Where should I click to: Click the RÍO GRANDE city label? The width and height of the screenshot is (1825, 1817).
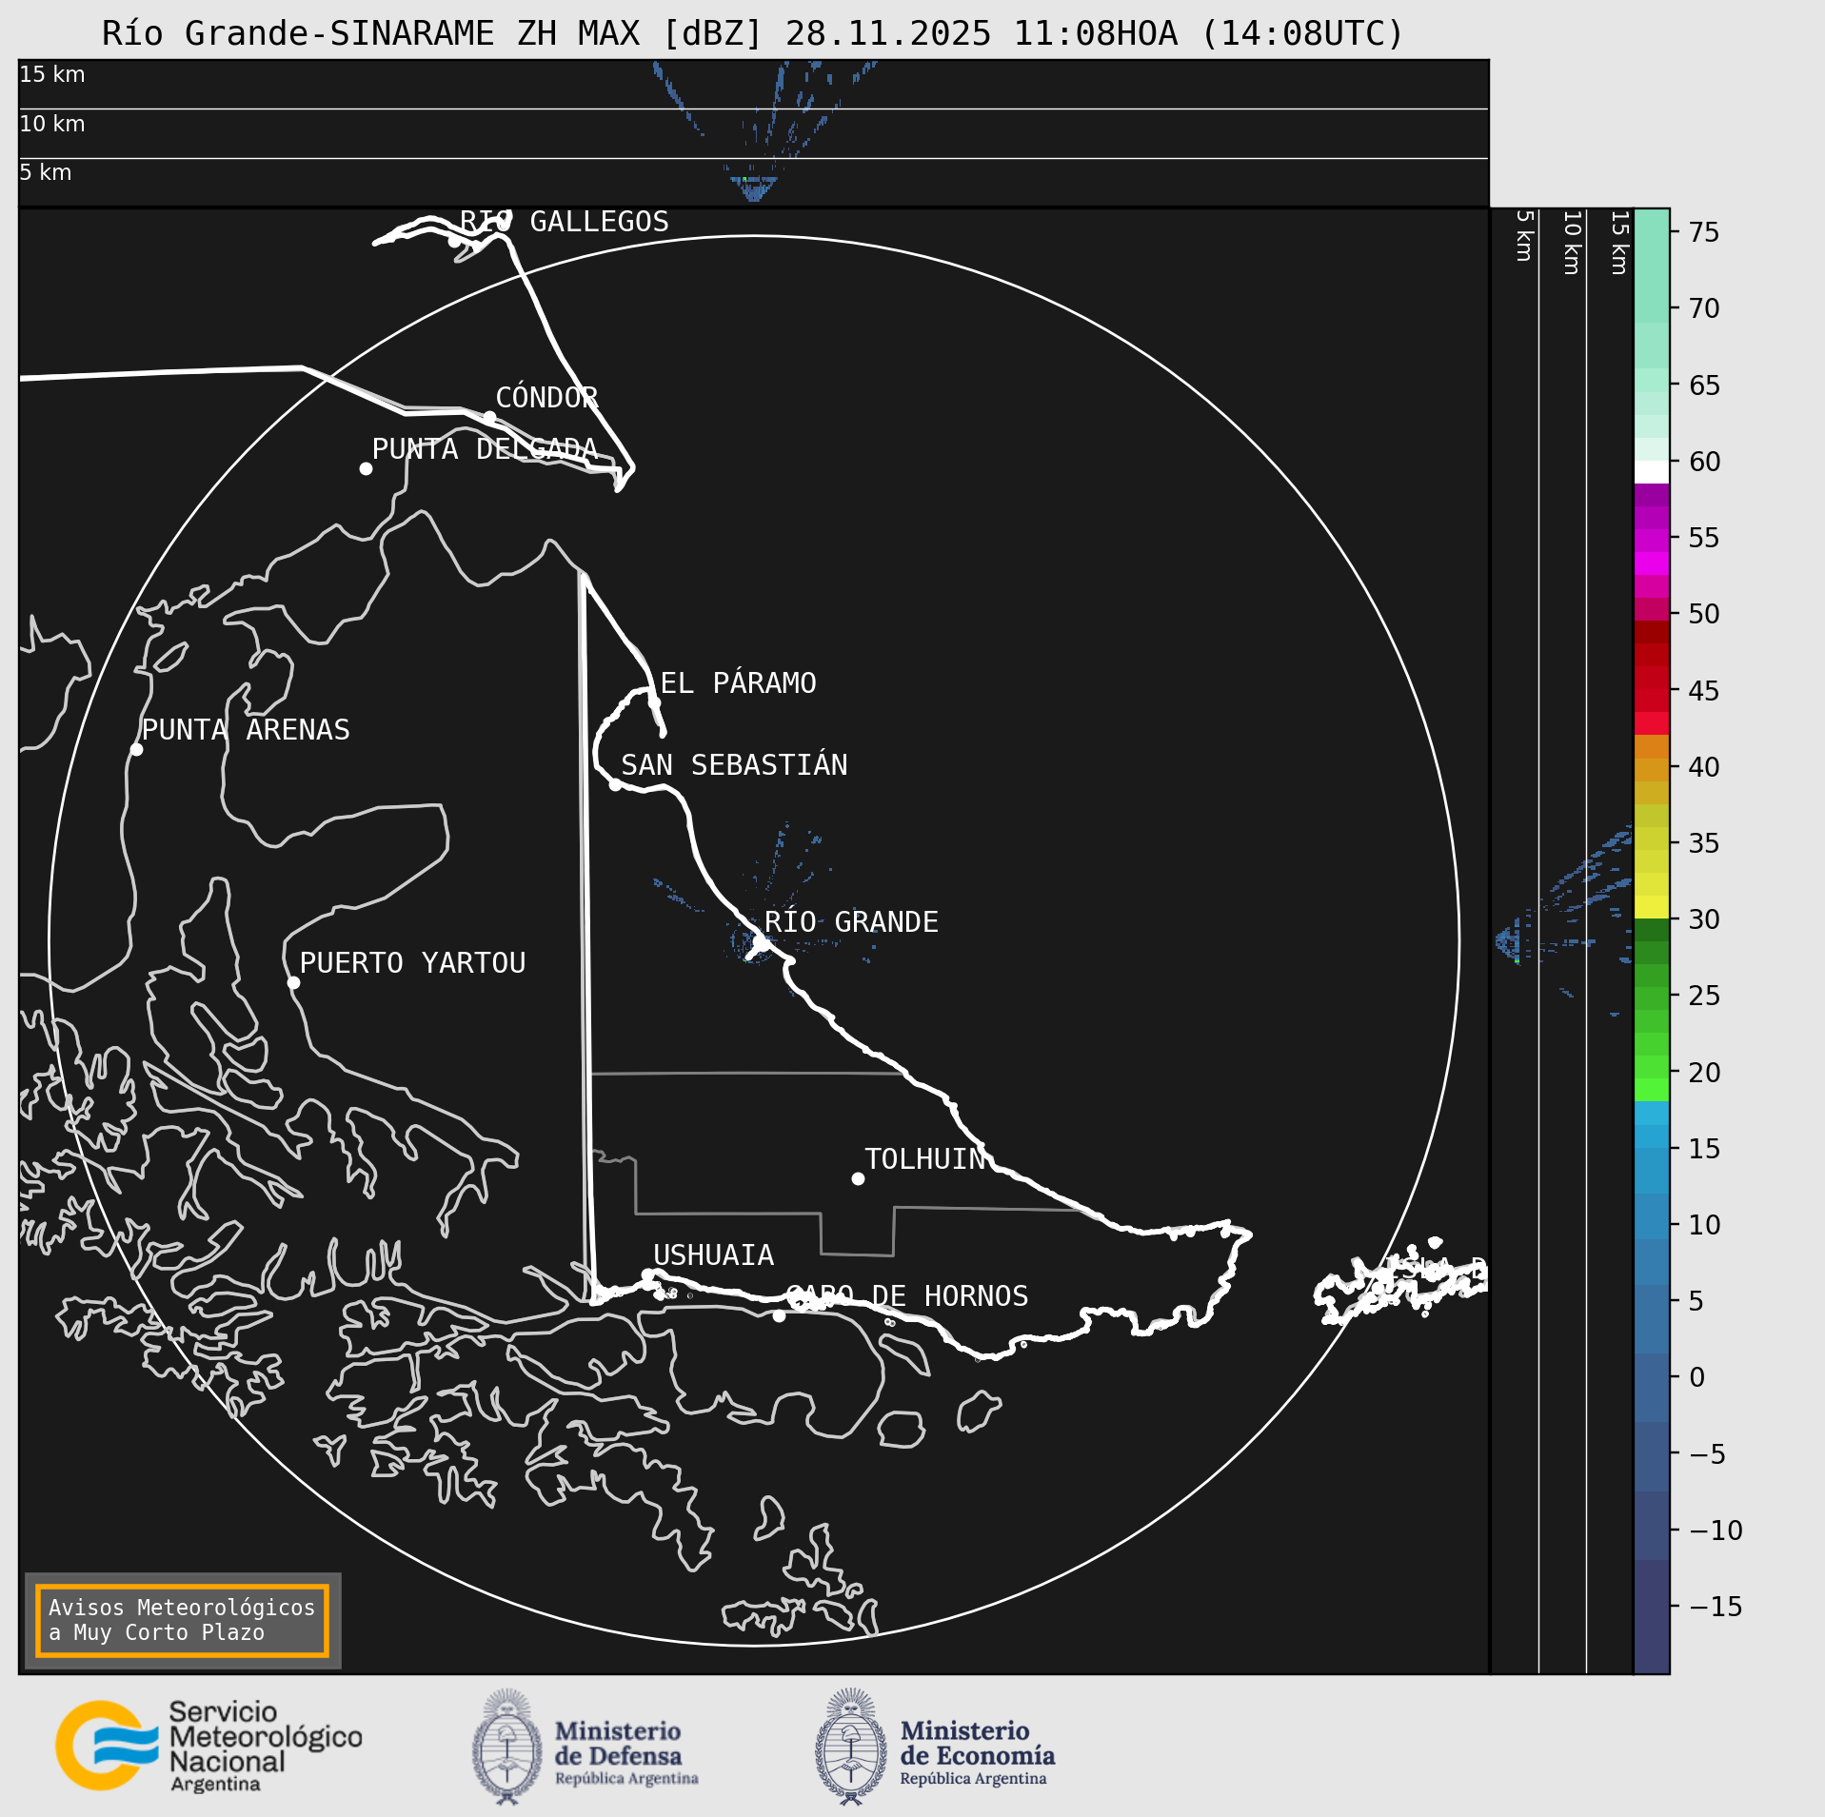(x=851, y=922)
